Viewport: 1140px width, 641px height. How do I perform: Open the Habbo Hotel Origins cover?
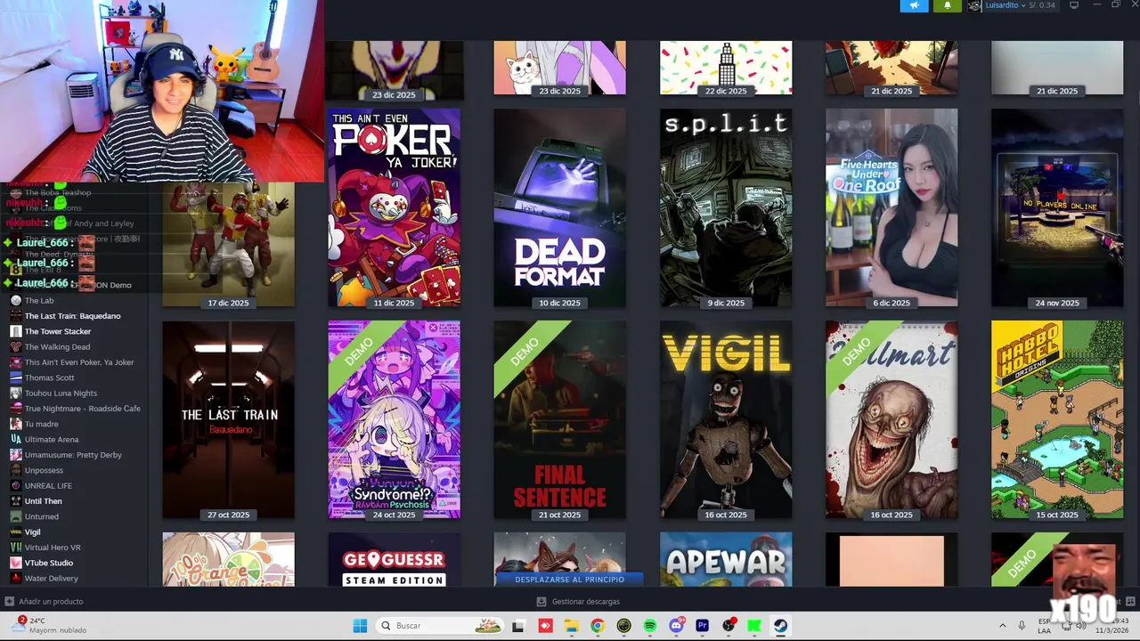click(x=1057, y=420)
